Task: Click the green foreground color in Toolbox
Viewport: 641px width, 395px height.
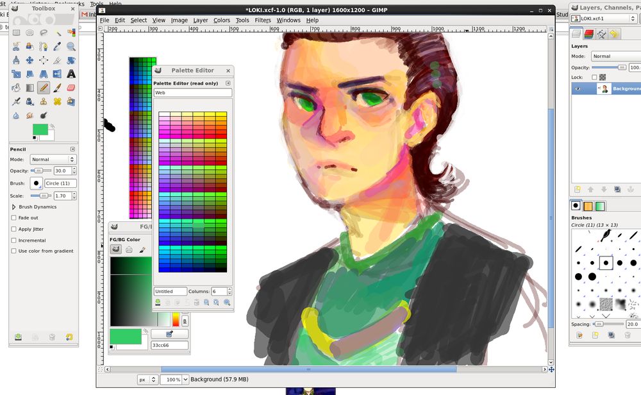Action: (40, 130)
